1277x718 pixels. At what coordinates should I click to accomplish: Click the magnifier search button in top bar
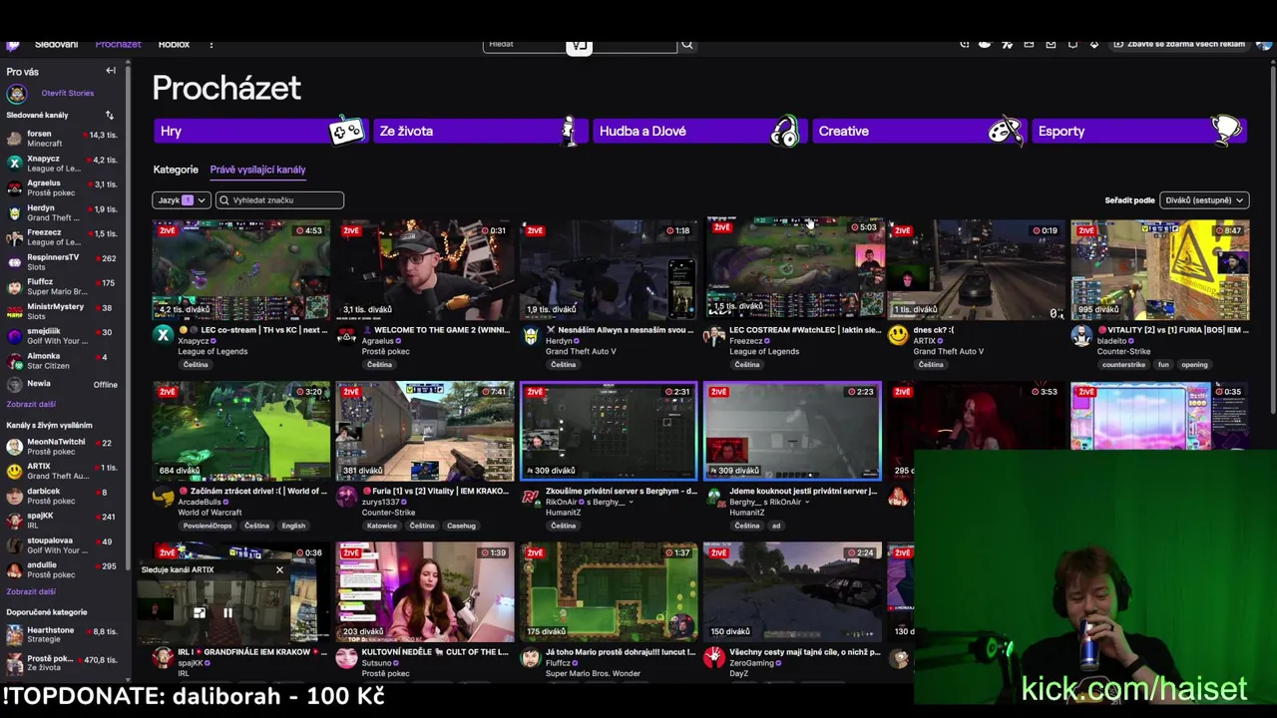[x=686, y=45]
